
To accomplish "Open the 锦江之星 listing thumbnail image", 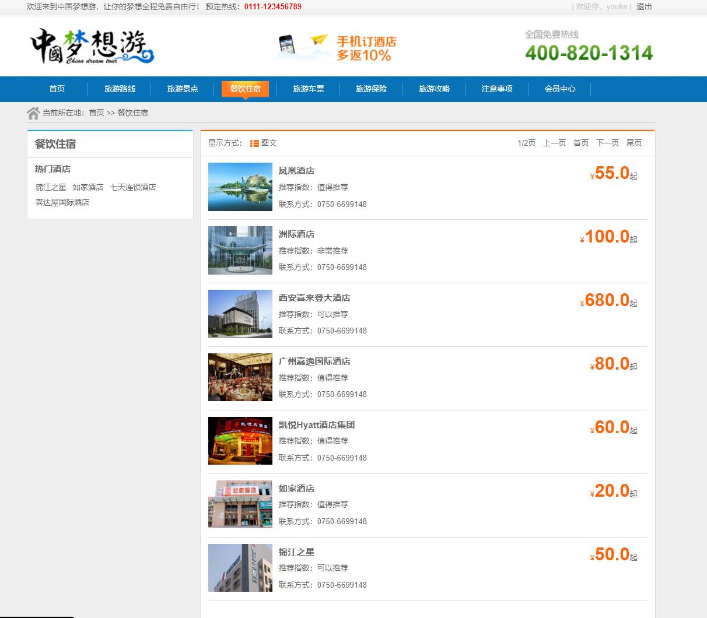I will coord(240,568).
